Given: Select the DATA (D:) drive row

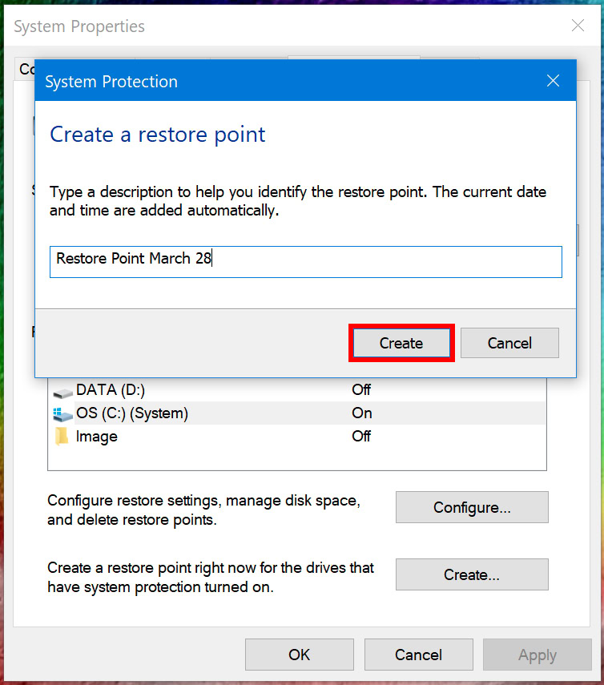Looking at the screenshot, I should click(x=297, y=389).
